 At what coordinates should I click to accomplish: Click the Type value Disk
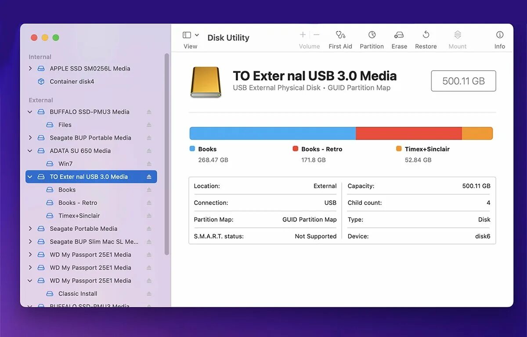tap(484, 219)
